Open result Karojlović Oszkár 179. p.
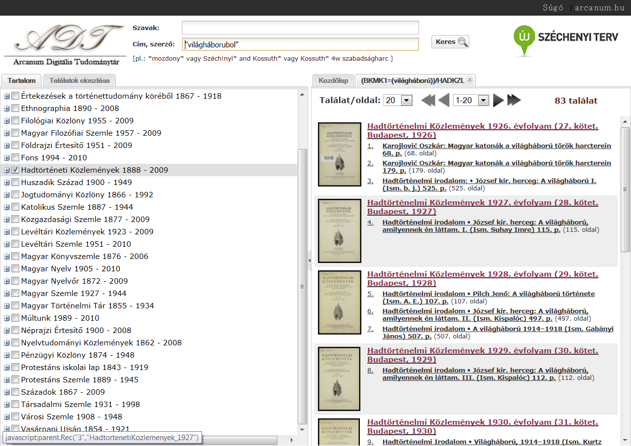 pyautogui.click(x=496, y=167)
